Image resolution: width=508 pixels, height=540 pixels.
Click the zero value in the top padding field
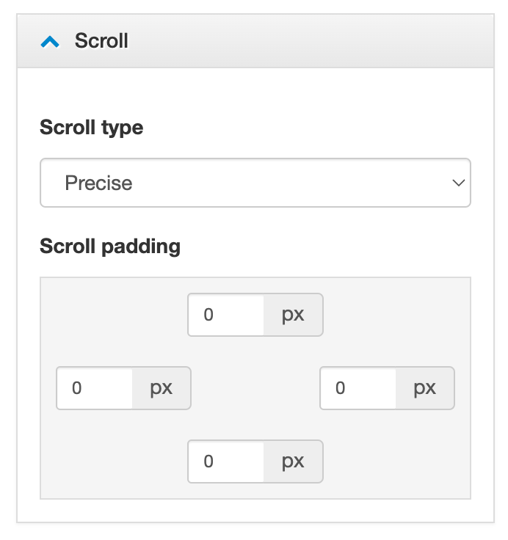pyautogui.click(x=208, y=315)
